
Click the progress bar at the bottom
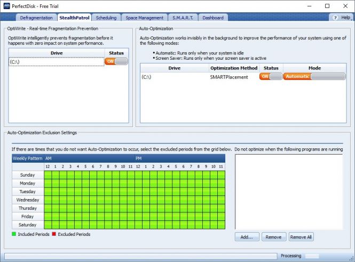click(x=140, y=256)
